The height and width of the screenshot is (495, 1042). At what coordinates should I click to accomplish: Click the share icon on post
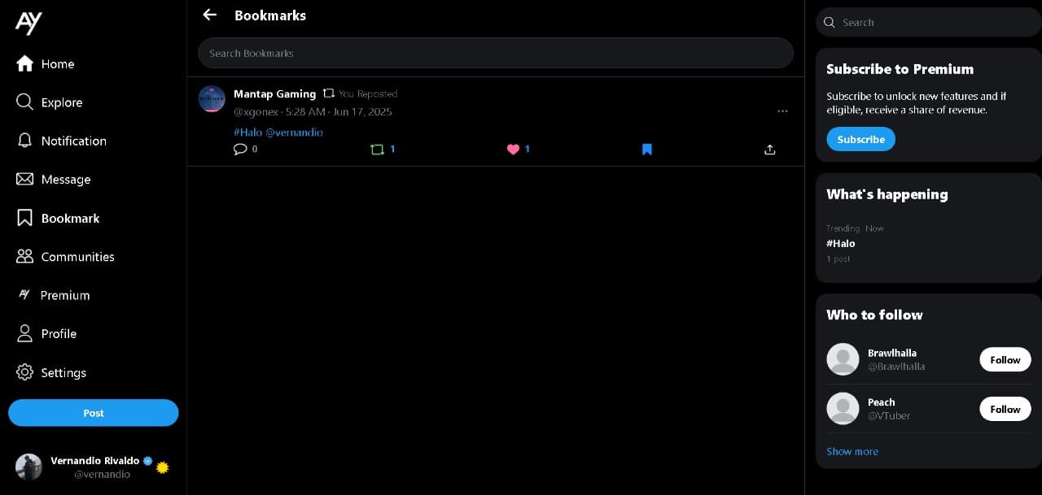pyautogui.click(x=770, y=150)
